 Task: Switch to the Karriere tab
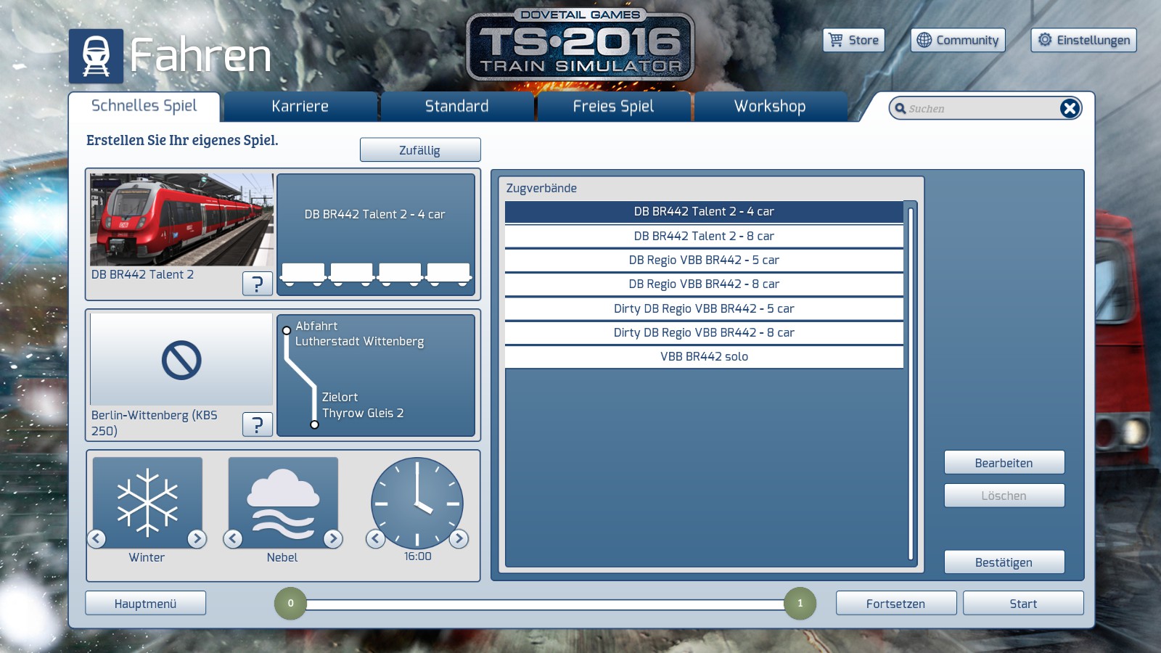click(300, 107)
